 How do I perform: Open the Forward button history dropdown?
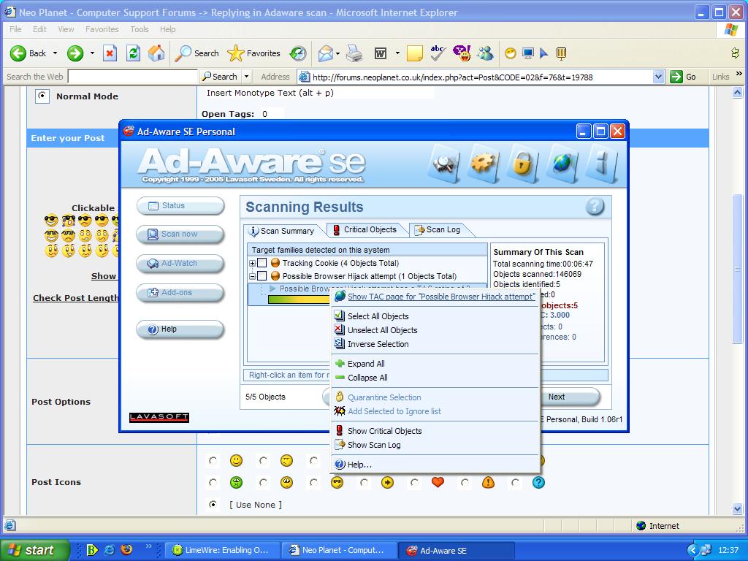pos(92,53)
